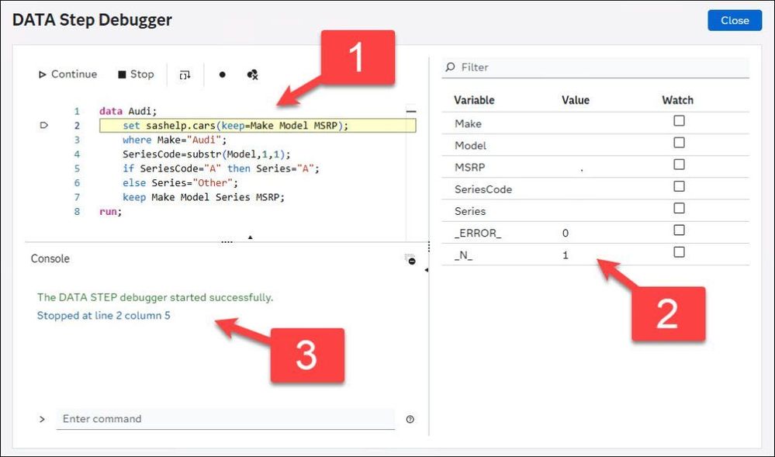Image resolution: width=775 pixels, height=457 pixels.
Task: Toggle breakpoint using the dot icon
Action: coord(223,74)
